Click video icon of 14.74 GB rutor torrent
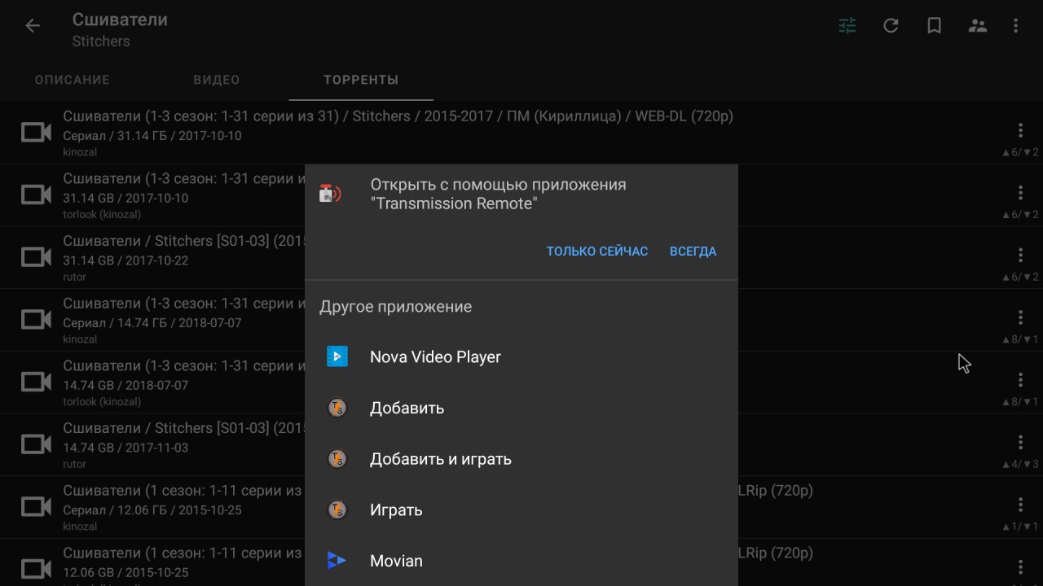The height and width of the screenshot is (586, 1043). tap(36, 444)
